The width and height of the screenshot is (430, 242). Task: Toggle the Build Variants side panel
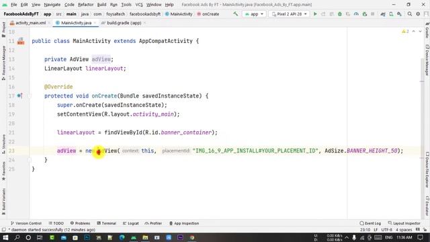pos(3,202)
